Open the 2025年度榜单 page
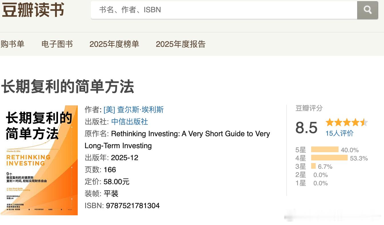This screenshot has height=225, width=384. (x=114, y=44)
